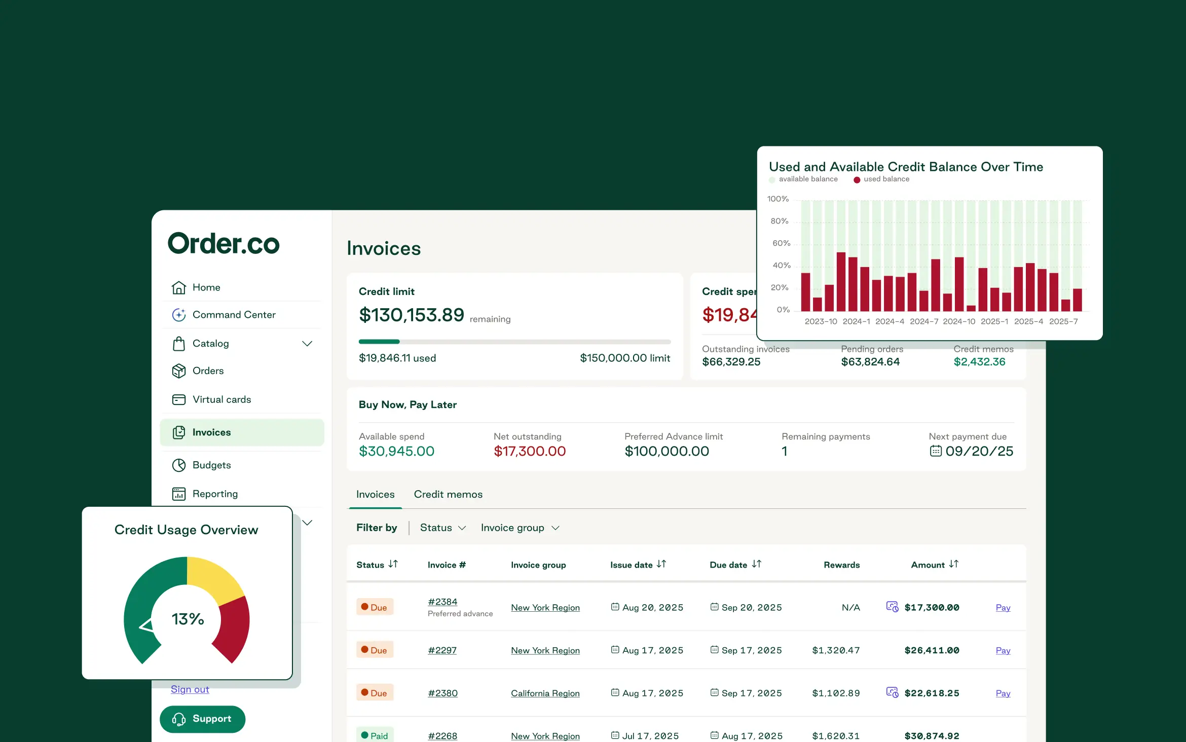Open the Invoice group filter dropdown
This screenshot has width=1186, height=742.
[520, 528]
